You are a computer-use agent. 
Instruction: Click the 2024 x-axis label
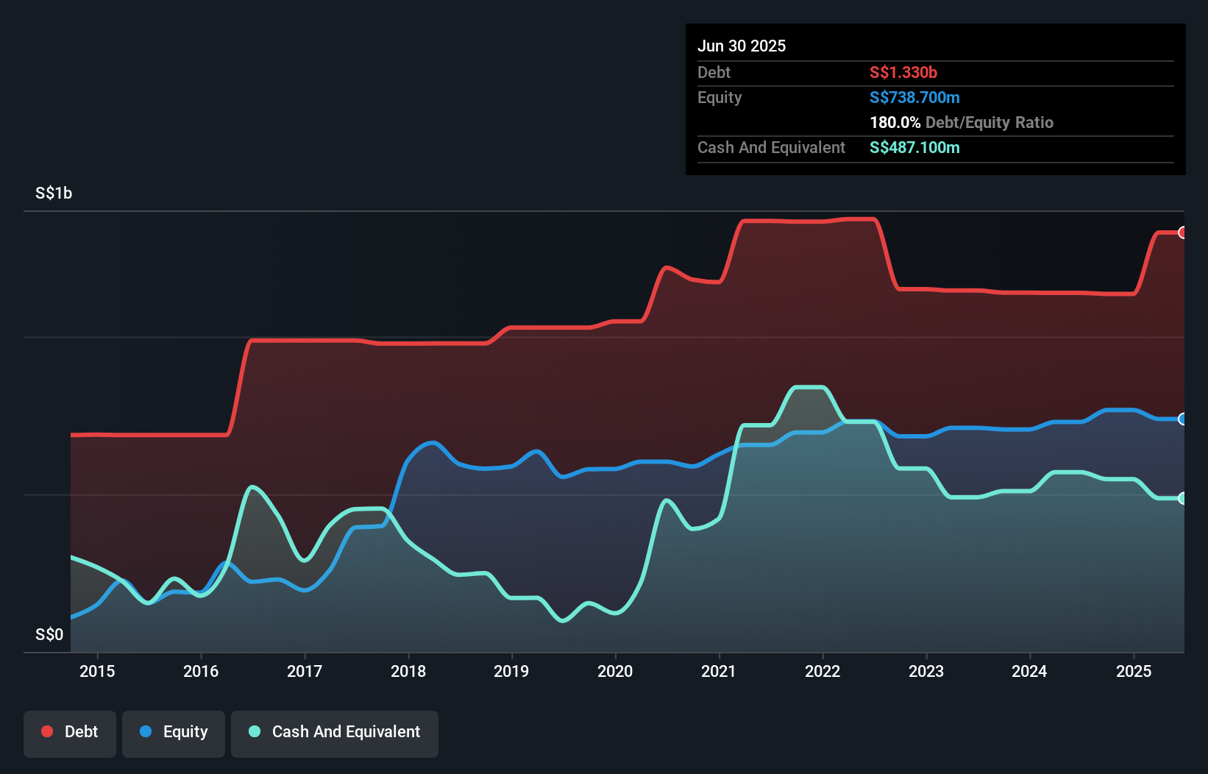click(1029, 671)
